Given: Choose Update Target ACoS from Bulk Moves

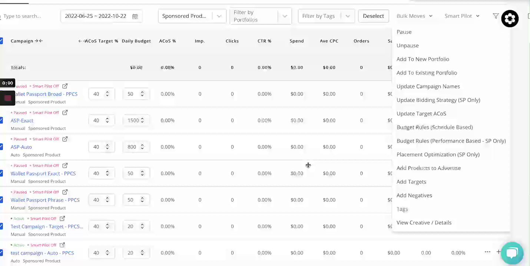Looking at the screenshot, I should (x=421, y=113).
